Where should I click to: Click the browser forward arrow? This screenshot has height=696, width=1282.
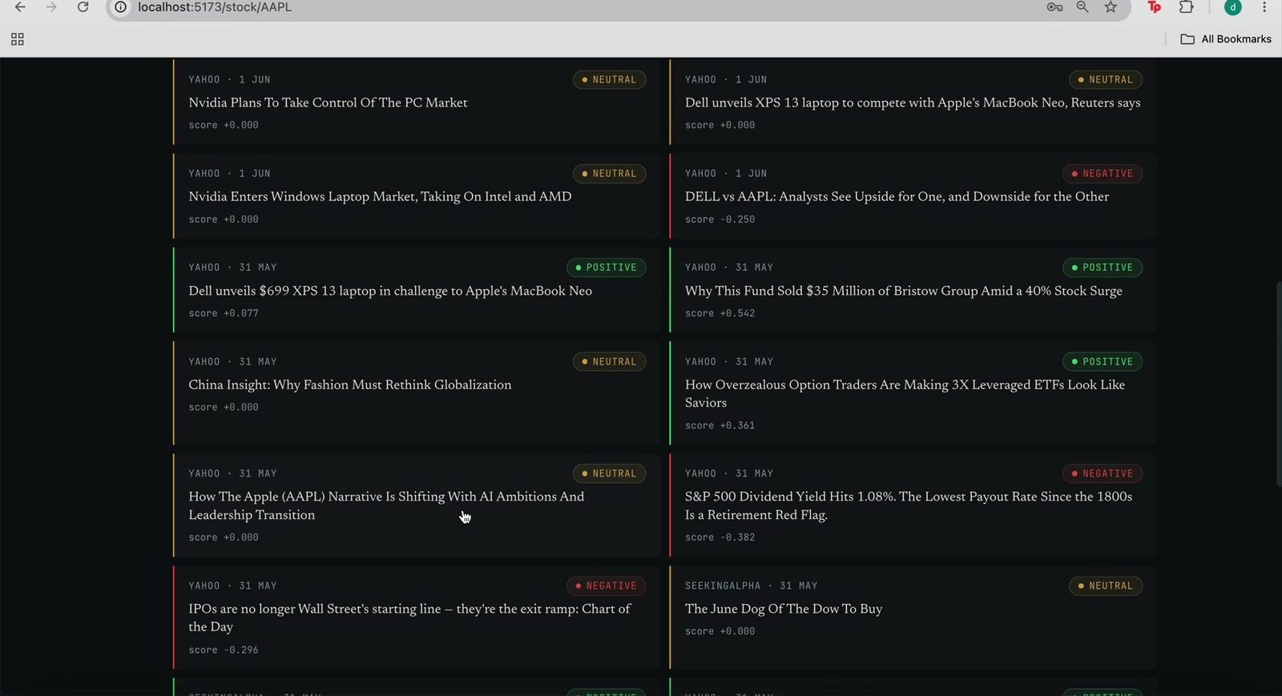click(51, 7)
